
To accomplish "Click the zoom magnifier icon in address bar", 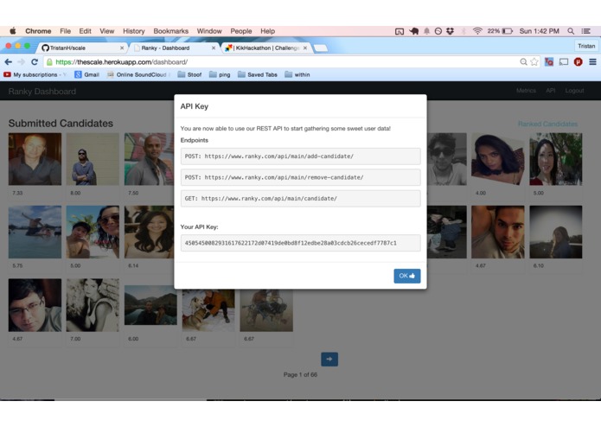I will tap(523, 61).
